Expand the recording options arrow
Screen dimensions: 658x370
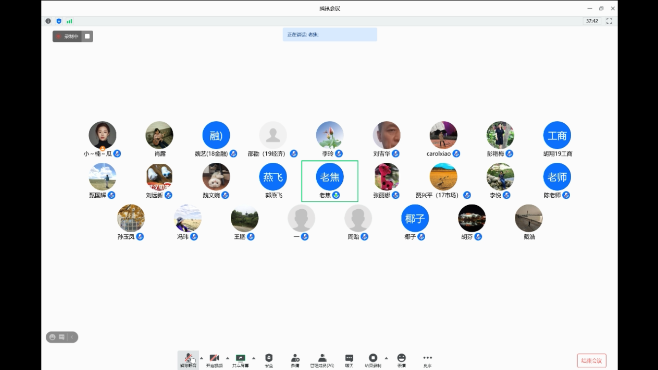(x=386, y=358)
